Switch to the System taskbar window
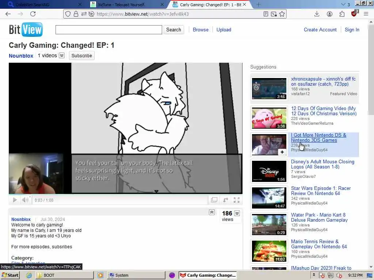The height and width of the screenshot is (280, 374). (x=136, y=275)
